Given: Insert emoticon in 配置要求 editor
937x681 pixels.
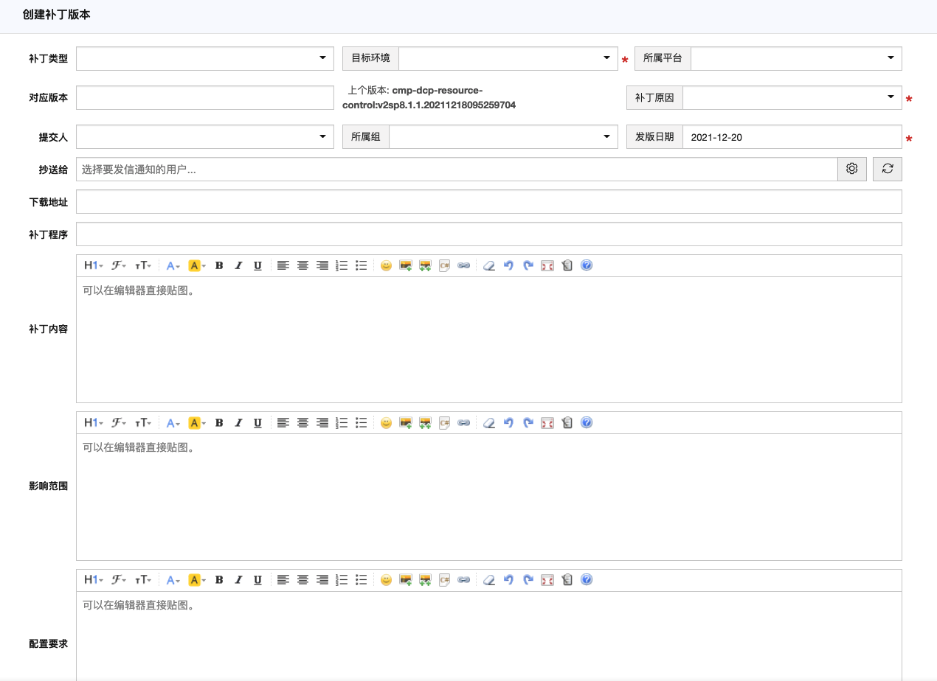Looking at the screenshot, I should [386, 579].
